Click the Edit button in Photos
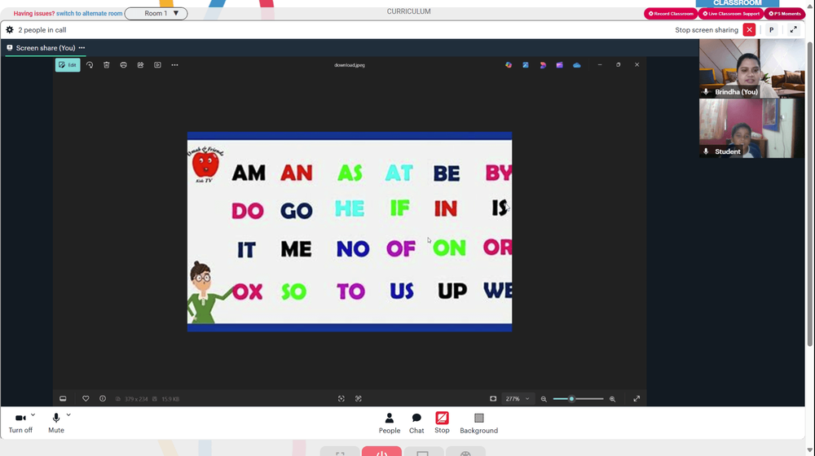The image size is (815, 456). click(68, 65)
